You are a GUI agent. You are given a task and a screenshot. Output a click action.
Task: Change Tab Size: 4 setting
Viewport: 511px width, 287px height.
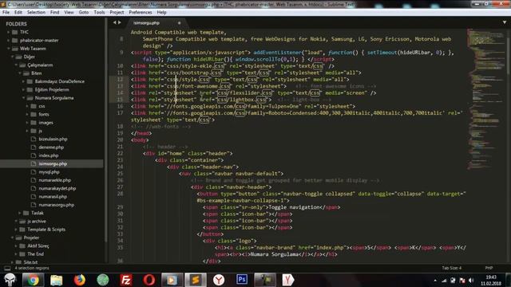(451, 268)
